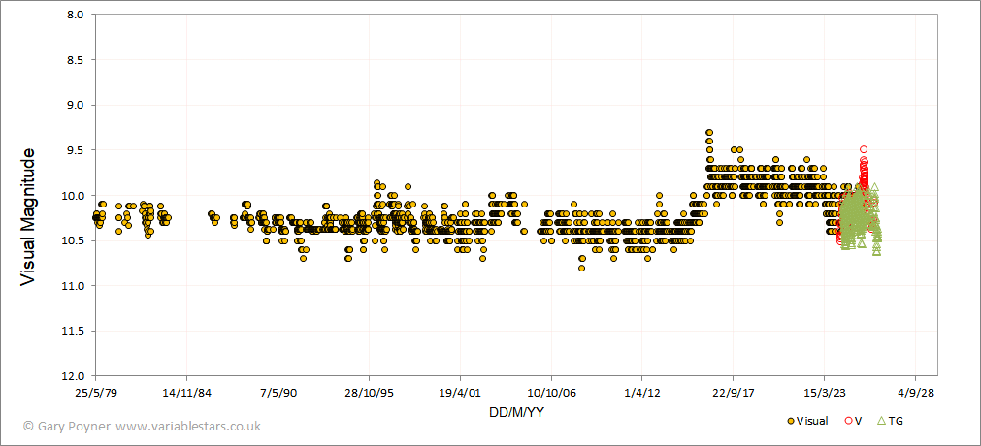The image size is (981, 446).
Task: Click the 10/10/06 date label
Action: [551, 394]
